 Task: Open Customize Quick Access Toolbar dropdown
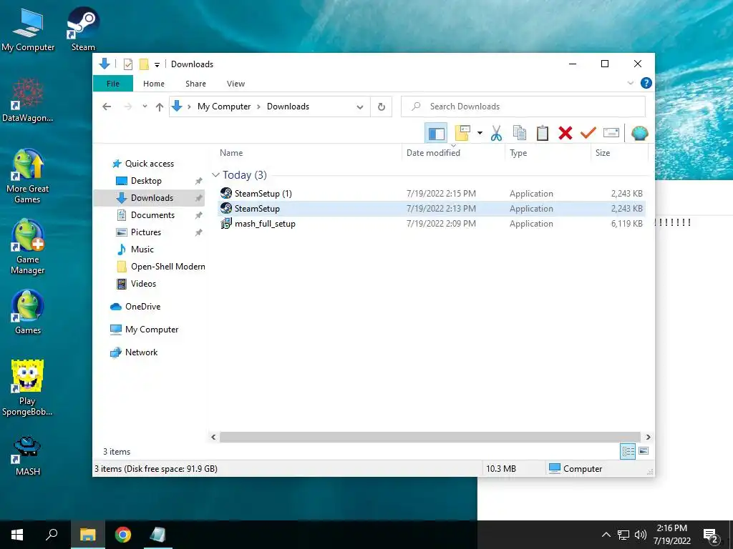pos(157,65)
